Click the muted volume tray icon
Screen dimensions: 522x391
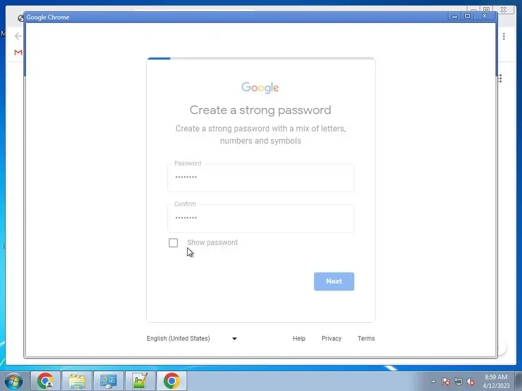click(x=471, y=381)
